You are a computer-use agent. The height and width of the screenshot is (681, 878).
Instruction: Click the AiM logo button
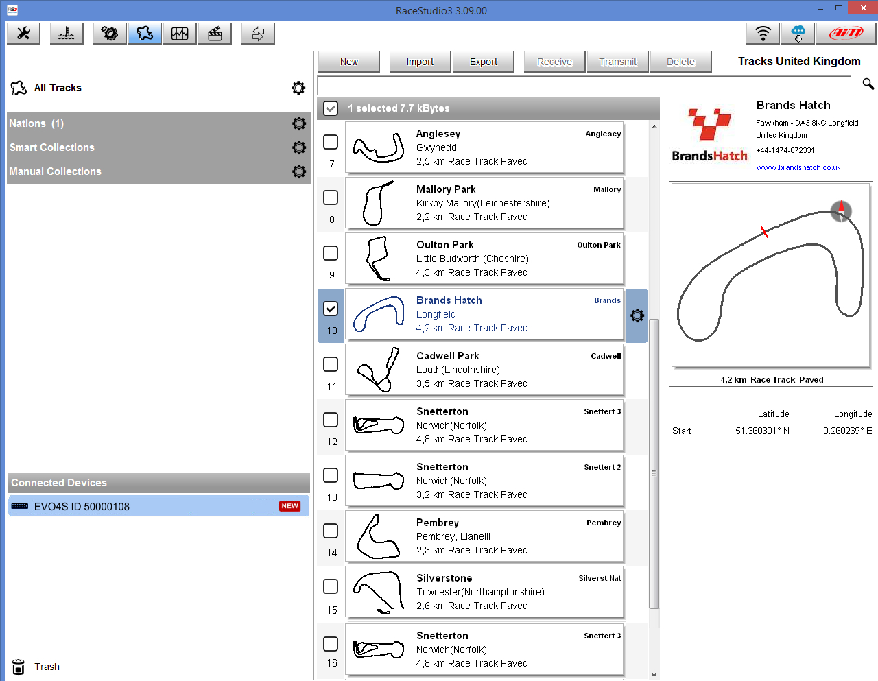tap(846, 34)
